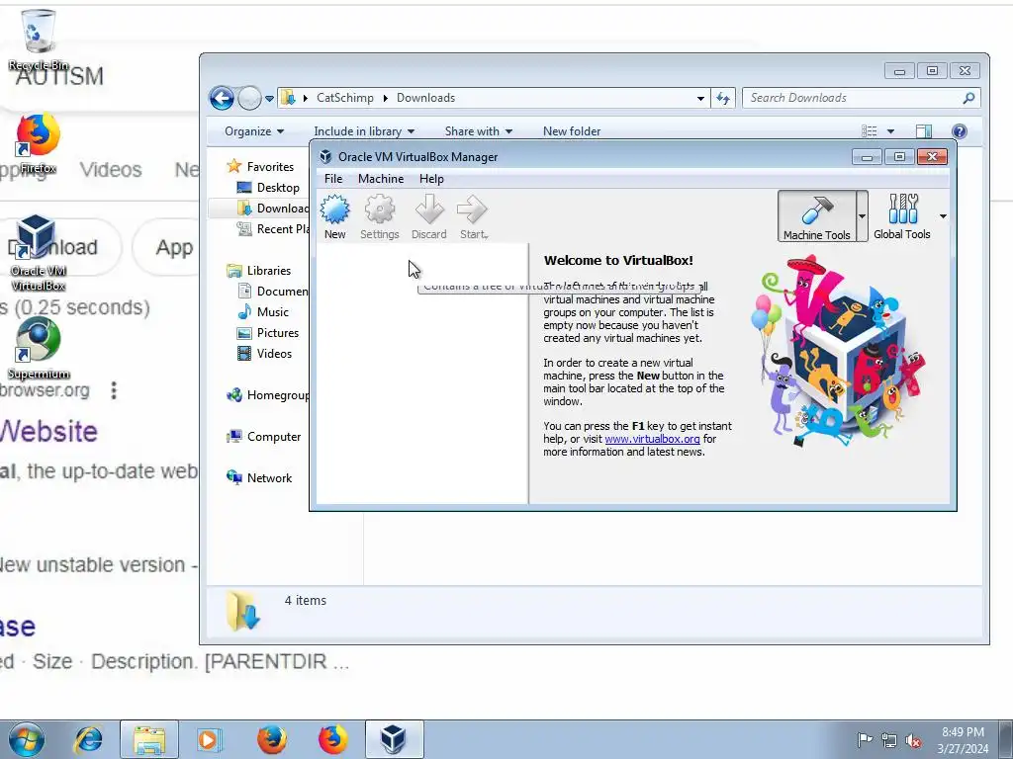Open the Machine menu in VirtualBox

click(x=381, y=179)
